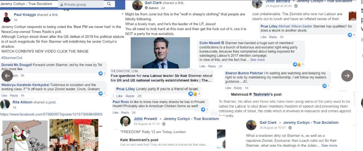The height and width of the screenshot is (151, 363).
Task: Click the #StarmerOut hashtag
Action: pyautogui.click(x=12, y=58)
